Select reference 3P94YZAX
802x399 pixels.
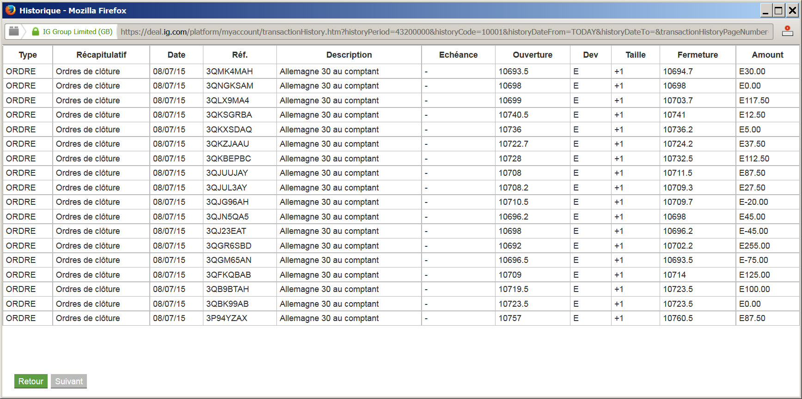coord(227,318)
